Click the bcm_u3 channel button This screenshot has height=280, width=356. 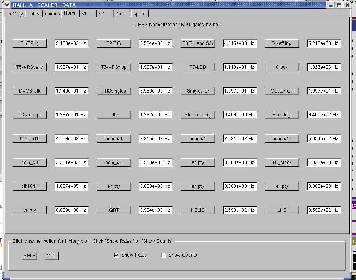tap(114, 139)
